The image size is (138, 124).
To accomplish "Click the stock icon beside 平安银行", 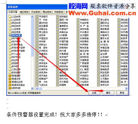I will [37, 17].
